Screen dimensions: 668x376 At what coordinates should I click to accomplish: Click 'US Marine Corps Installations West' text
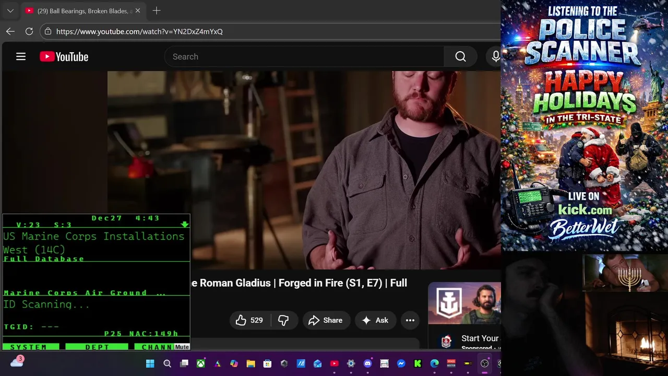[94, 243]
